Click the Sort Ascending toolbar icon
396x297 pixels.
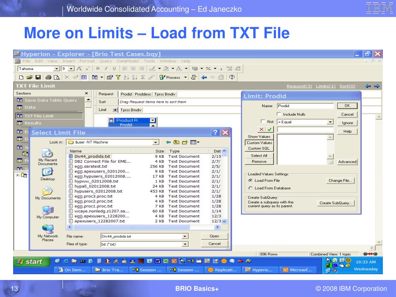tap(126, 77)
